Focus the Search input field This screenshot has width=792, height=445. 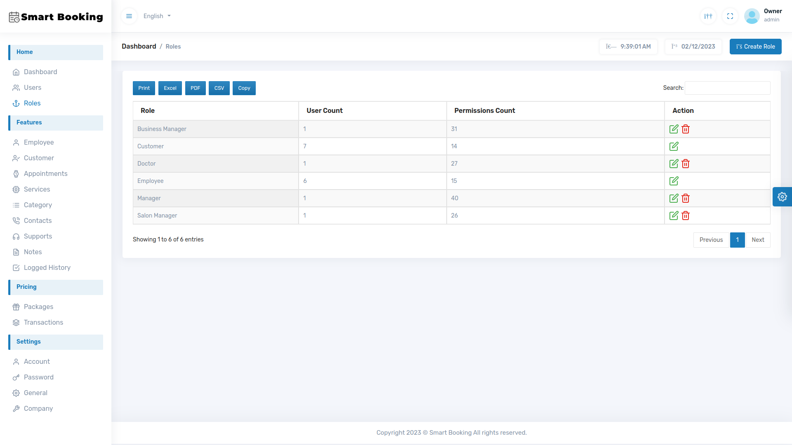[727, 88]
